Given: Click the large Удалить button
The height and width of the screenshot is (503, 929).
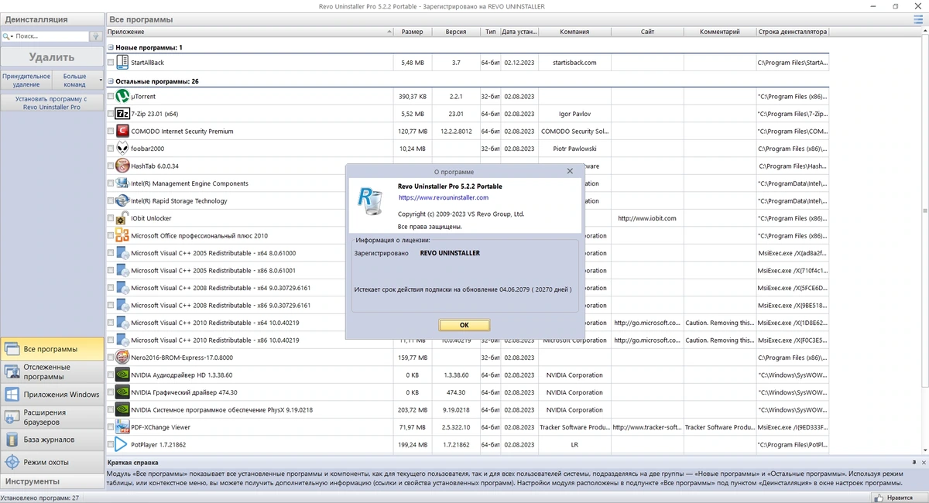Looking at the screenshot, I should tap(52, 57).
